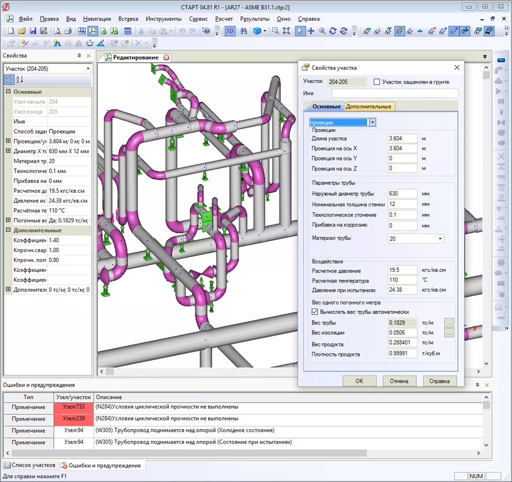Viewport: 512px width, 482px height.
Task: Click the 3D view mode button
Action: coord(230,31)
